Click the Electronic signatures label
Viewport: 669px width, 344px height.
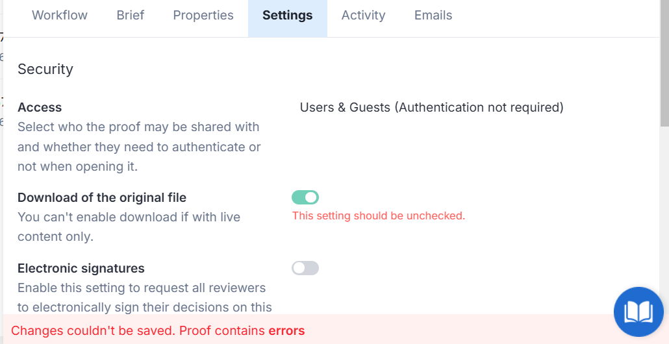[81, 269]
